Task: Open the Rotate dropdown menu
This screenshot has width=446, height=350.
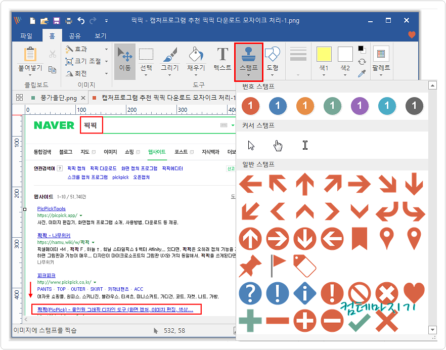Action: (x=106, y=73)
